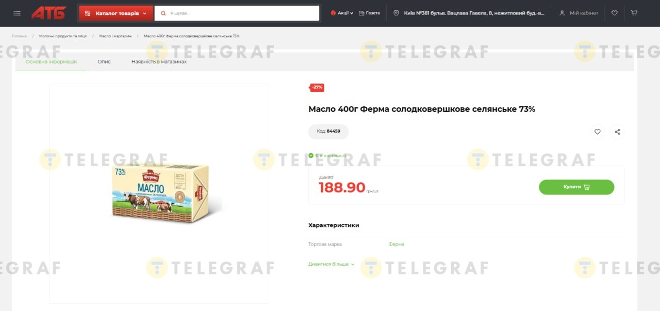Click the search magnifier icon
Screen dimensions: 660x311
163,13
